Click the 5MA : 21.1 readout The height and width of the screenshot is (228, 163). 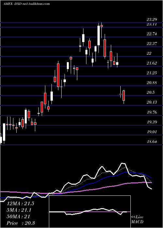[x=19, y=210]
